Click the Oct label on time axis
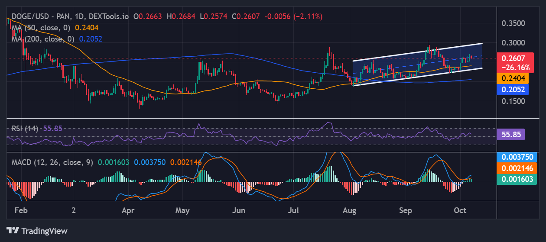 click(460, 210)
